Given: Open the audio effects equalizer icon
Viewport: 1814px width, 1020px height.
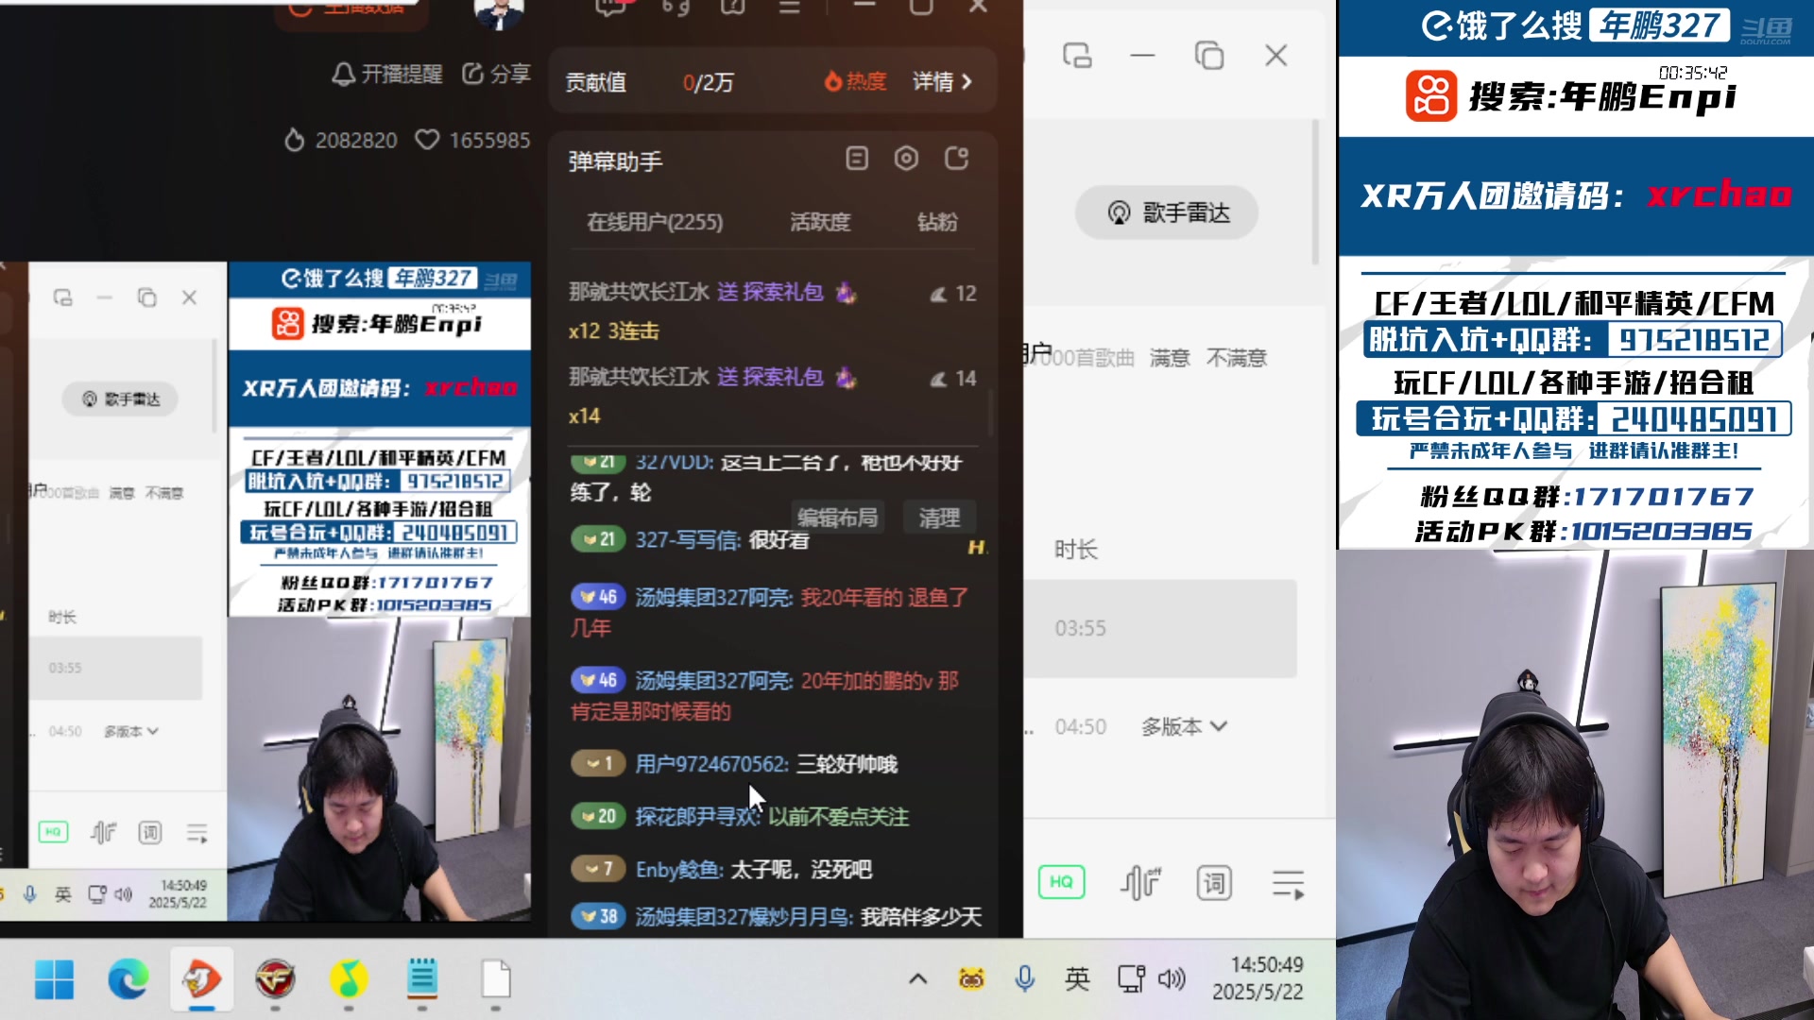Looking at the screenshot, I should point(1140,882).
